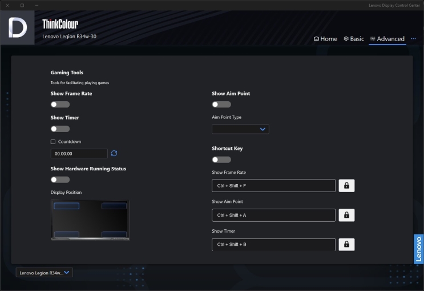Screen dimensions: 424x291
Task: Click the countdown time input field
Action: 79,153
